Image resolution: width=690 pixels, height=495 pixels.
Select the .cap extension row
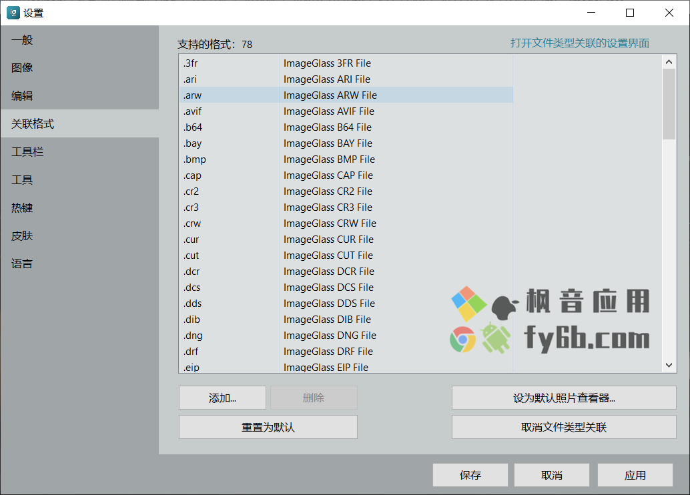coord(346,175)
